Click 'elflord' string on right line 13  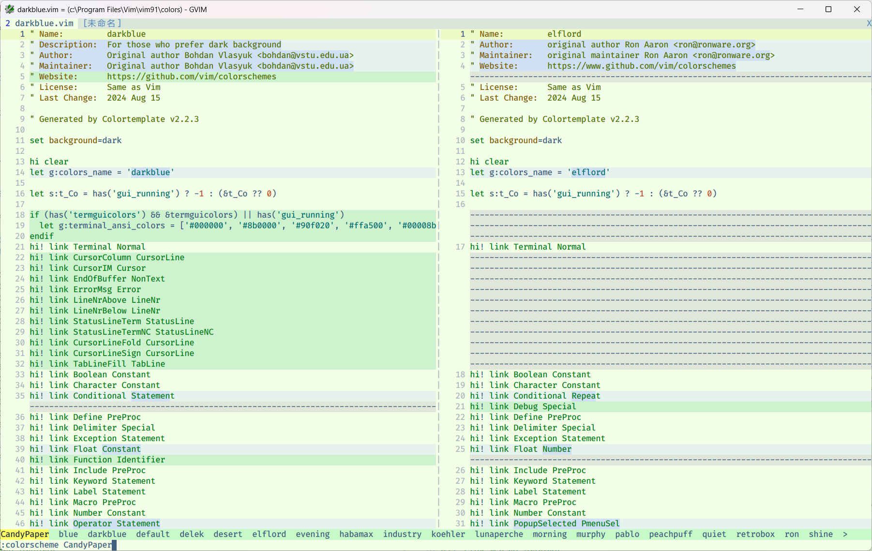pos(588,172)
